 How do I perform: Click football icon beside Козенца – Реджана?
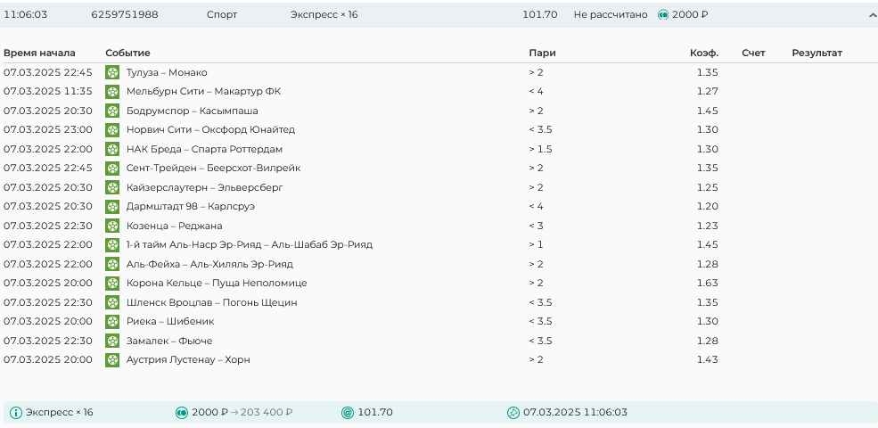click(112, 226)
